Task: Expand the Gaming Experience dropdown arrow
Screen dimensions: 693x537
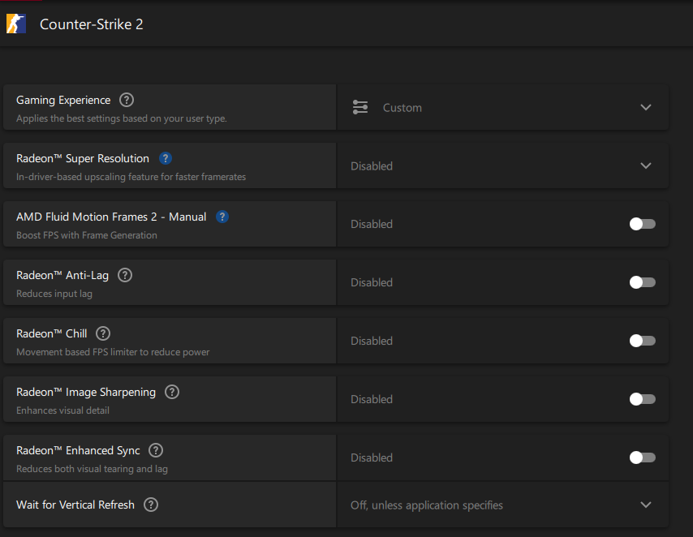Action: (646, 107)
